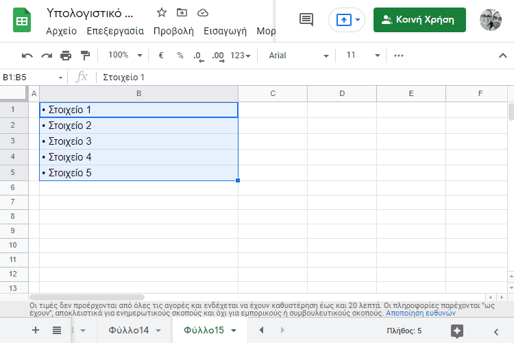Decrease decimal places
This screenshot has height=343, width=514.
(x=198, y=56)
